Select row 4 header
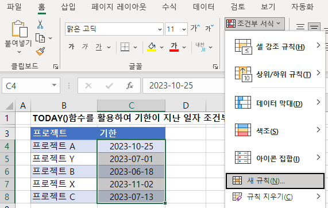Viewport: 328px width, 208px height. 7,146
